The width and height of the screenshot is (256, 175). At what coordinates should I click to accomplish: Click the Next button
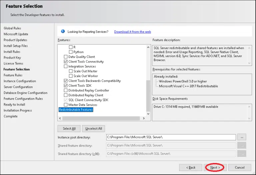(215, 167)
